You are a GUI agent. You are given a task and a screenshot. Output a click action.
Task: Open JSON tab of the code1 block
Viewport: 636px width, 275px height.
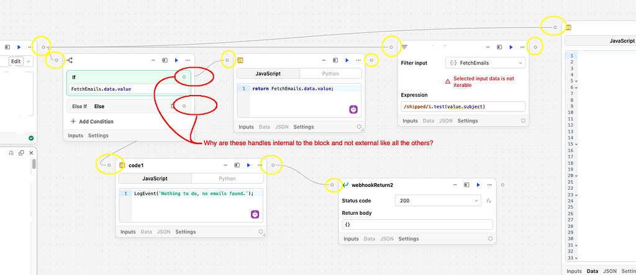pos(164,232)
